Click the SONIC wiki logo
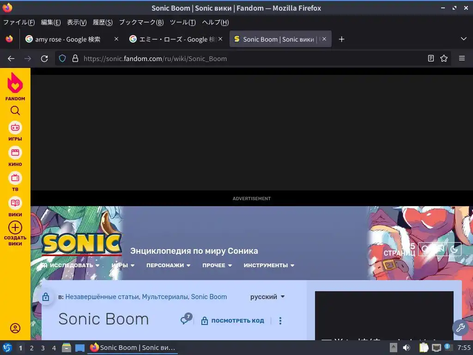Screen dimensions: 473x355 point(81,244)
